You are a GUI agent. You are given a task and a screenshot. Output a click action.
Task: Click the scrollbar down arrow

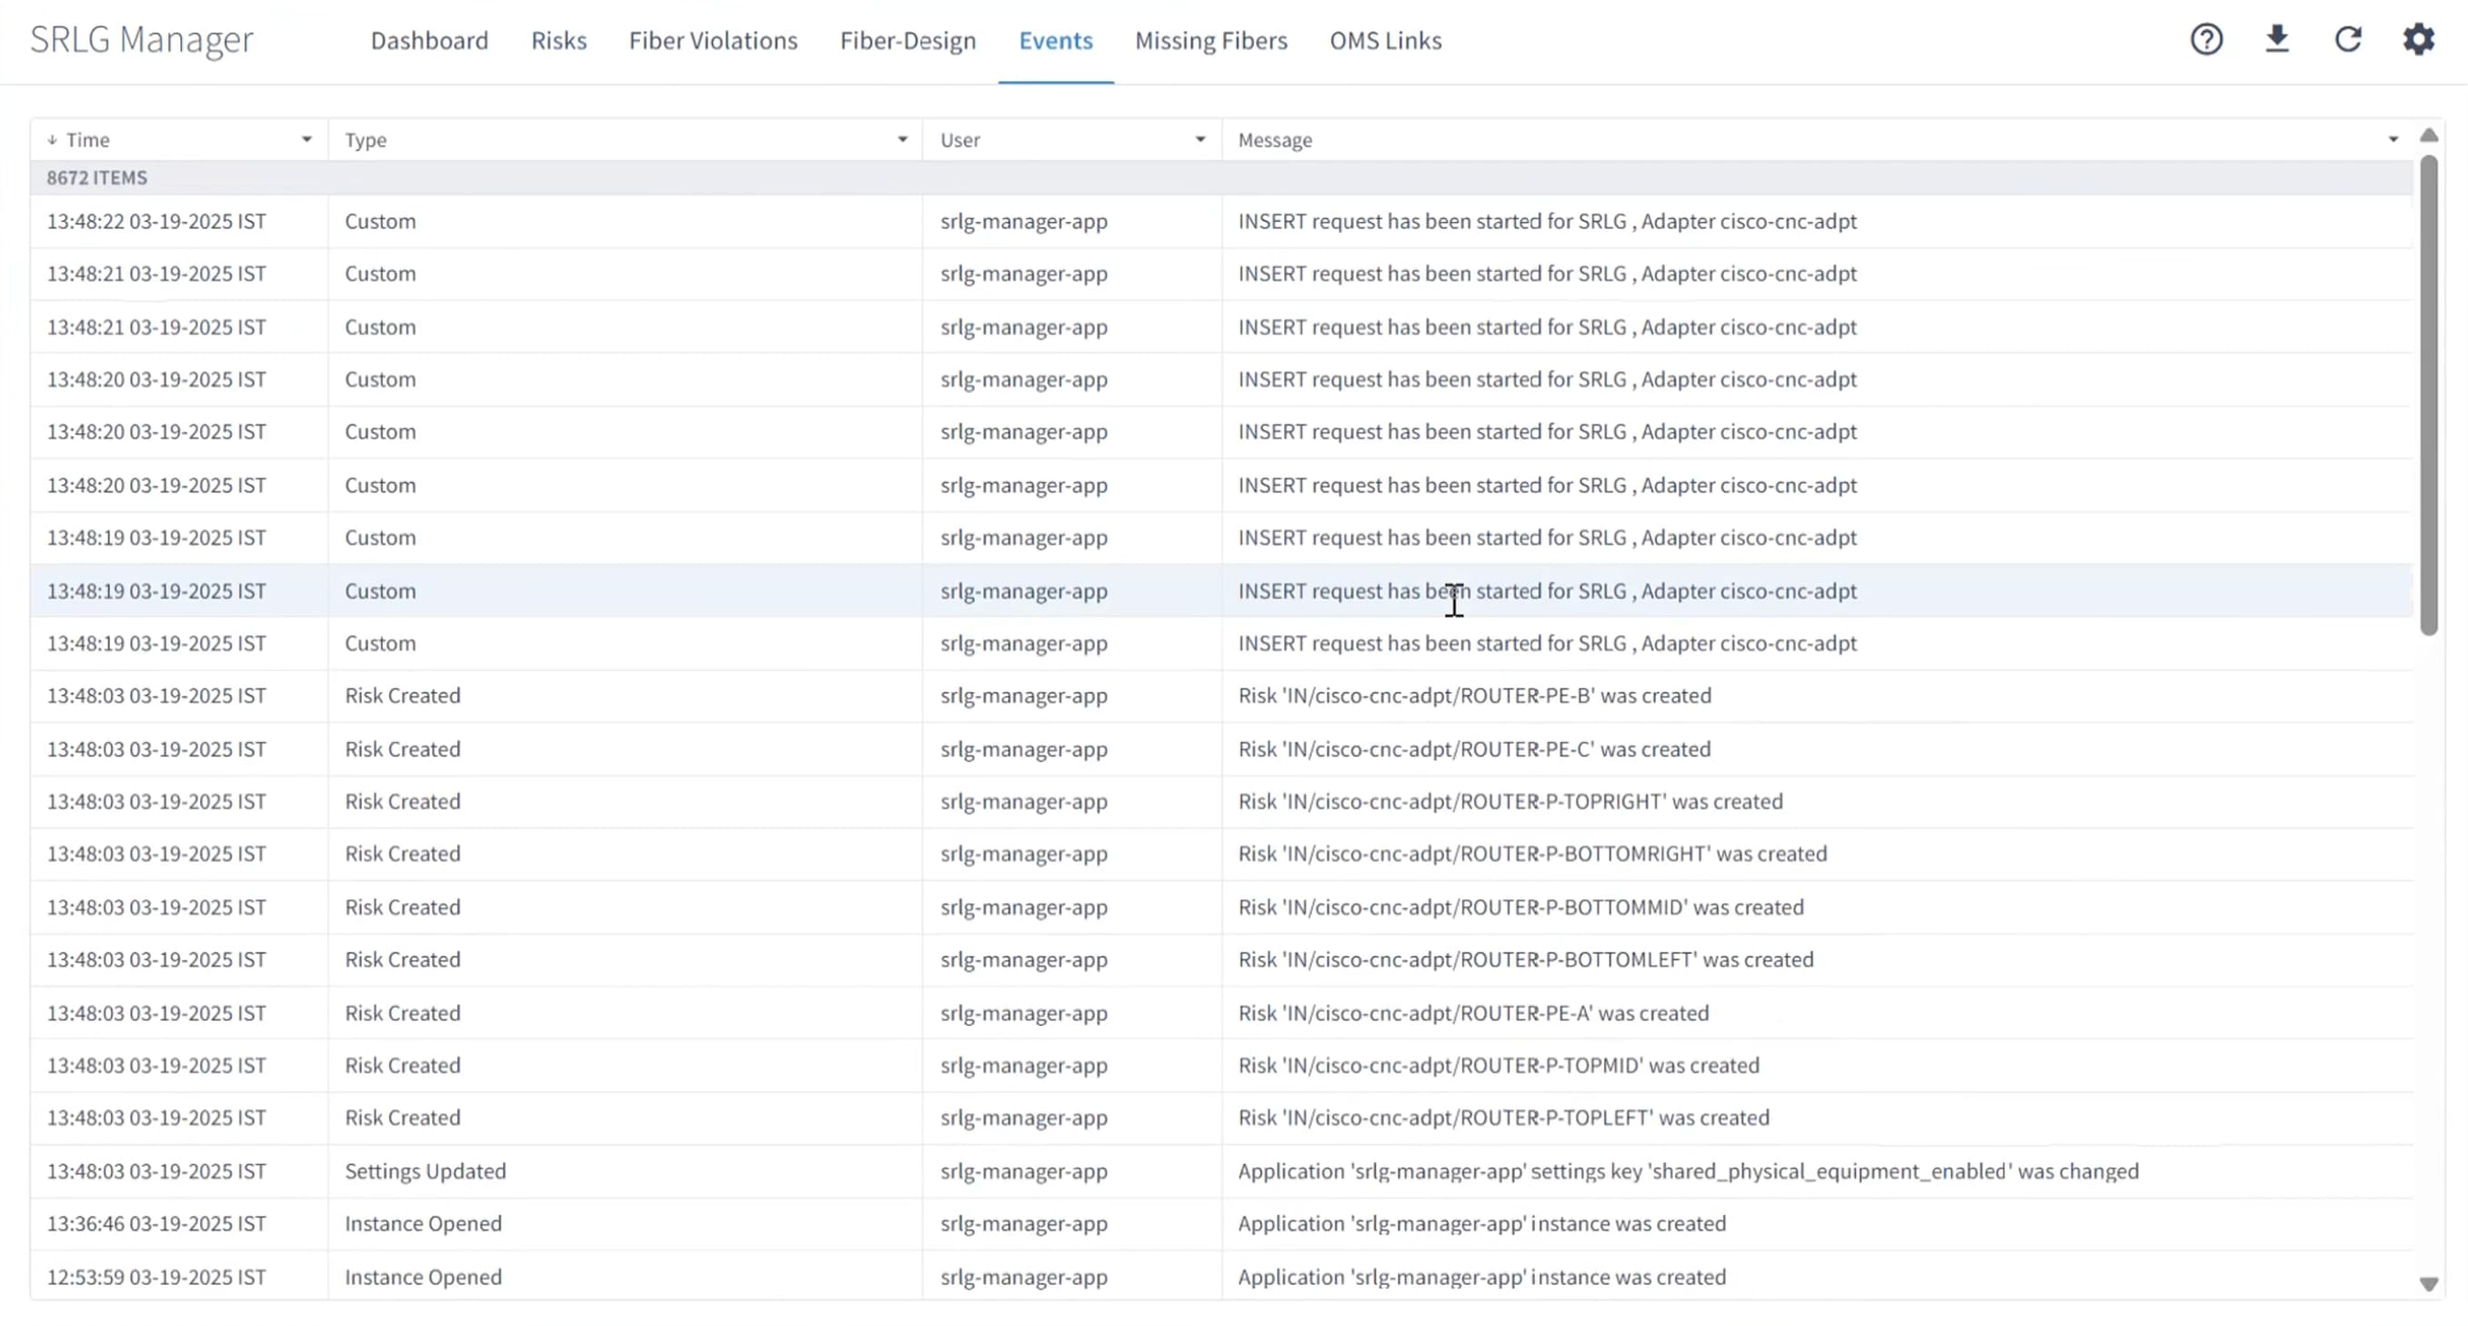click(2428, 1284)
